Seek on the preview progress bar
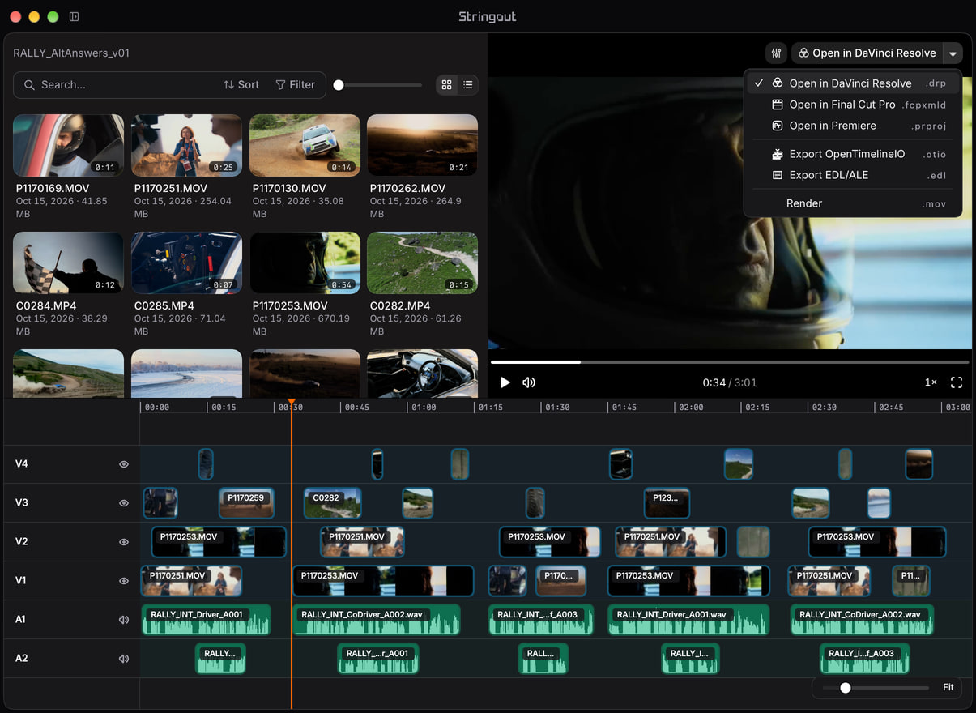Screen dimensions: 976x713 (730, 362)
